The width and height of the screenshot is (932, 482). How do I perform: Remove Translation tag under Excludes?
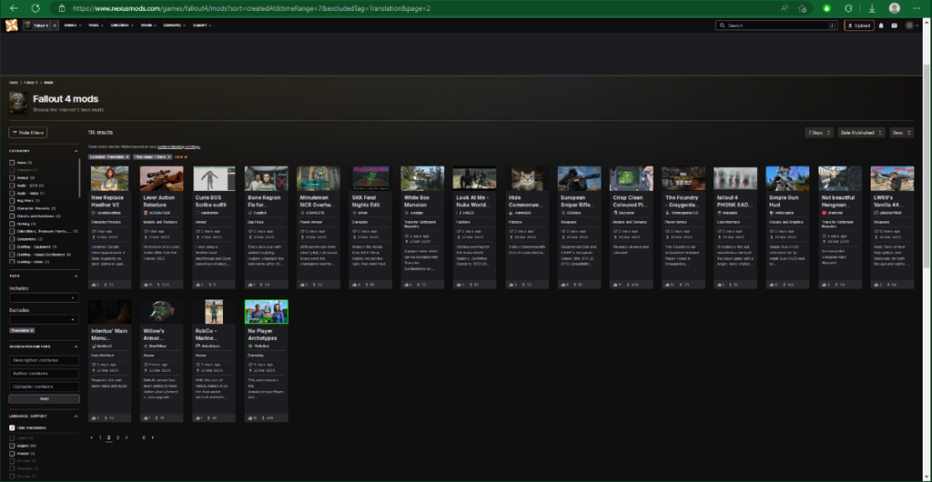(x=32, y=330)
